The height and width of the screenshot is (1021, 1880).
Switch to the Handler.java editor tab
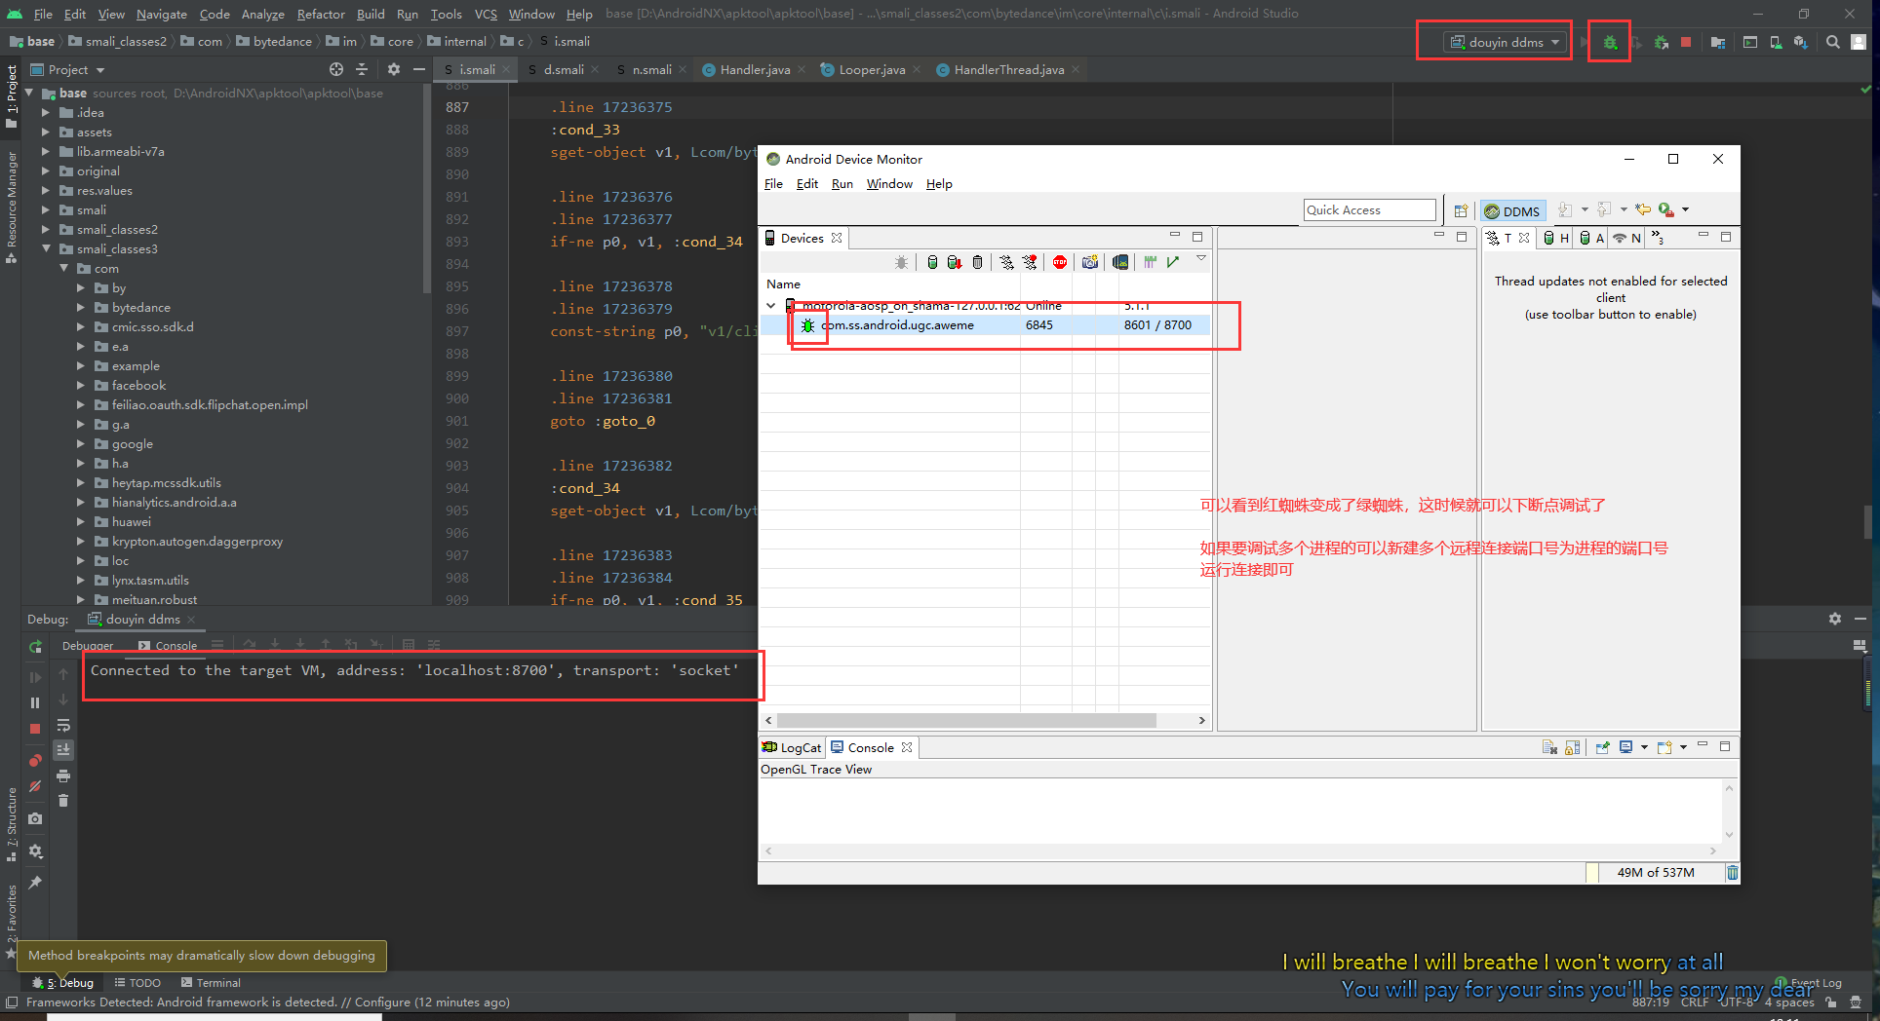tap(754, 70)
